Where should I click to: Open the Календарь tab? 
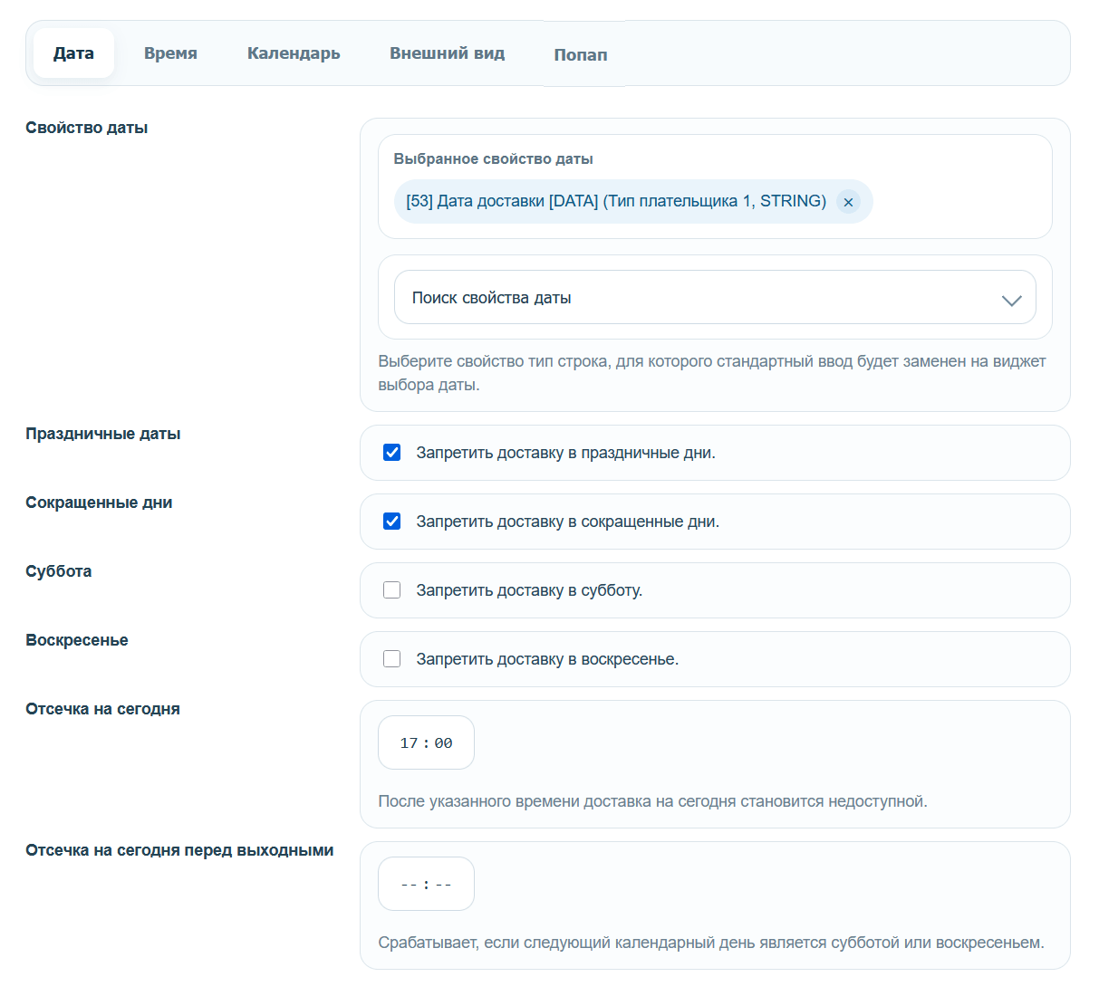[294, 53]
